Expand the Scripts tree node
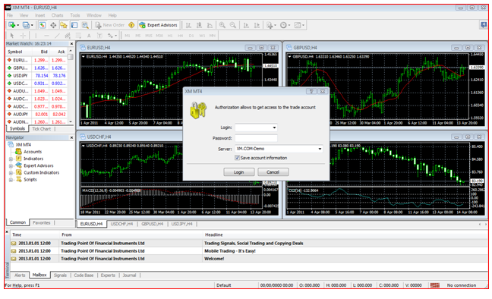This screenshot has height=299, width=492. (x=11, y=180)
